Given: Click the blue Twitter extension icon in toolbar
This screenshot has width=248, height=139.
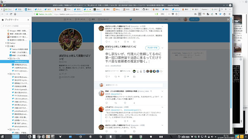Looking at the screenshot, I should coord(220,14).
